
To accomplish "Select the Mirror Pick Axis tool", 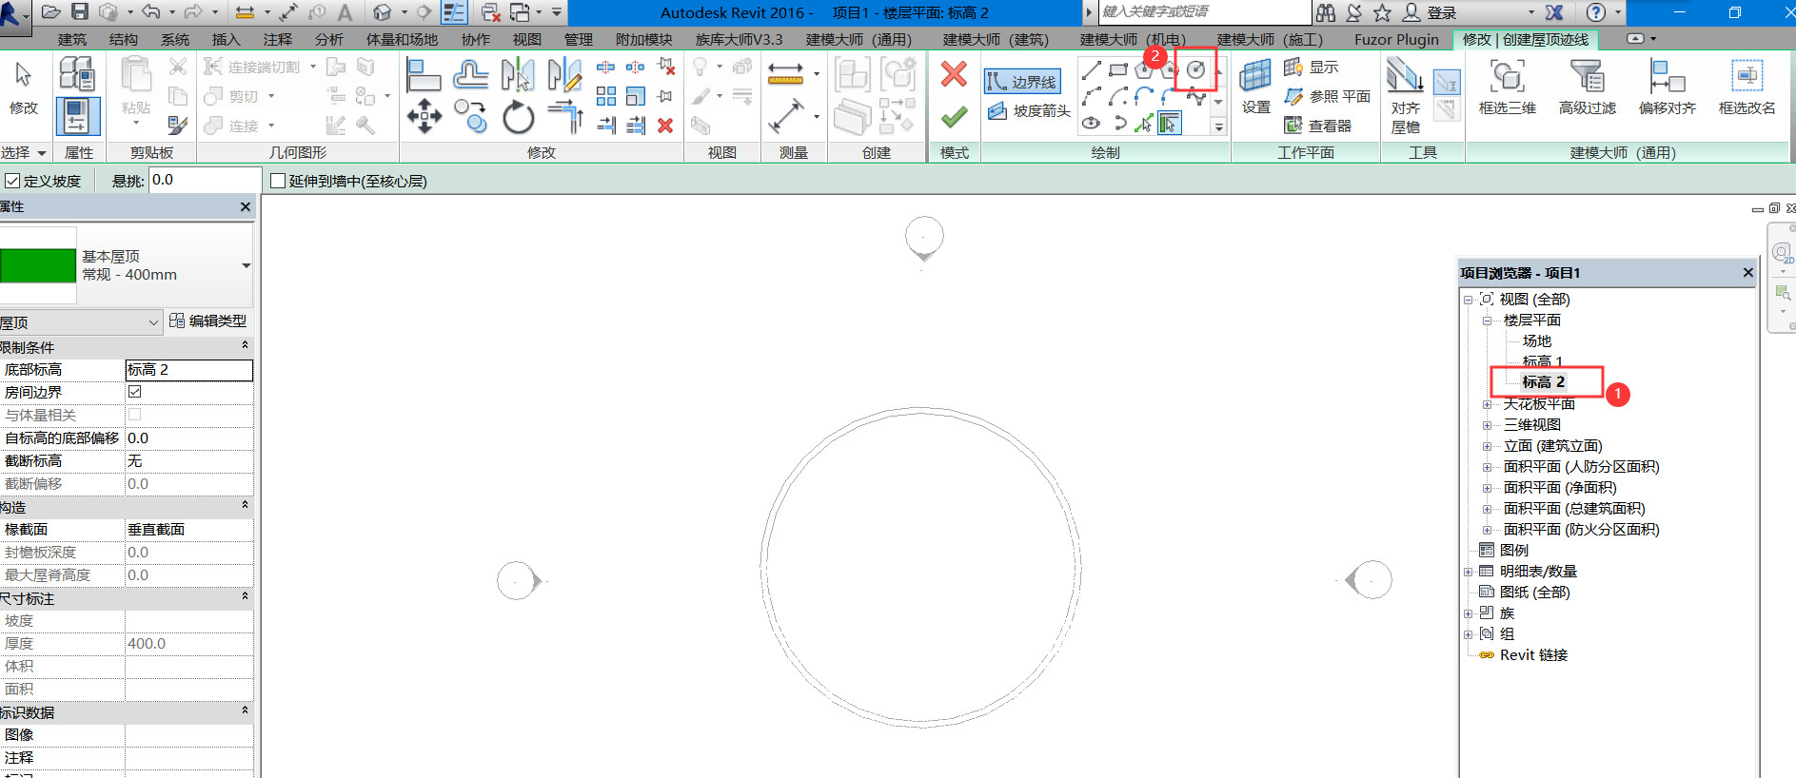I will 518,74.
